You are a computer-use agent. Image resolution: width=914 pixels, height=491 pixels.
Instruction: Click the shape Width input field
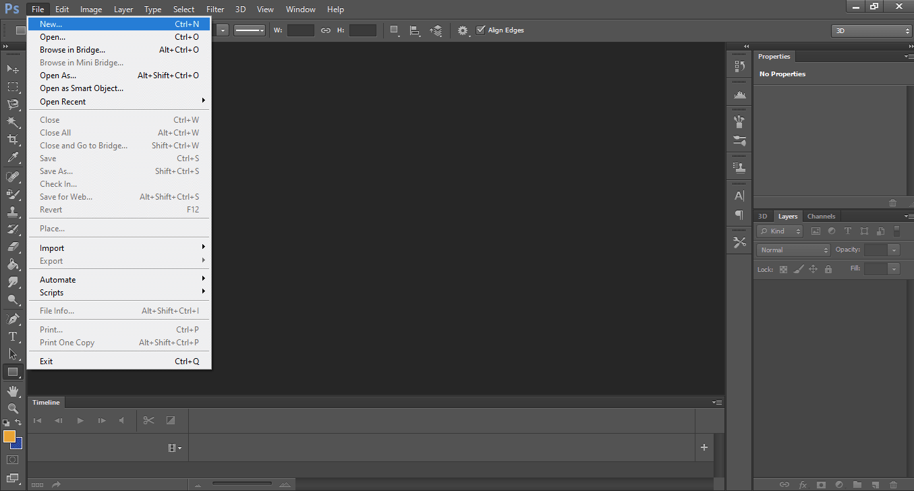coord(301,30)
